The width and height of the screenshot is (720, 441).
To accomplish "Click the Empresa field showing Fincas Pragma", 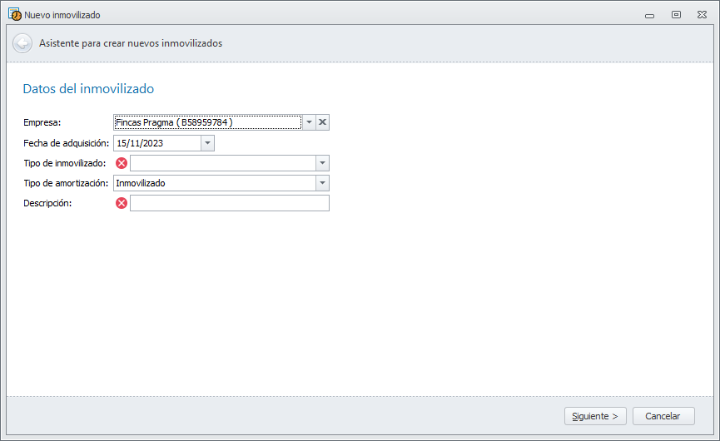I will 206,122.
